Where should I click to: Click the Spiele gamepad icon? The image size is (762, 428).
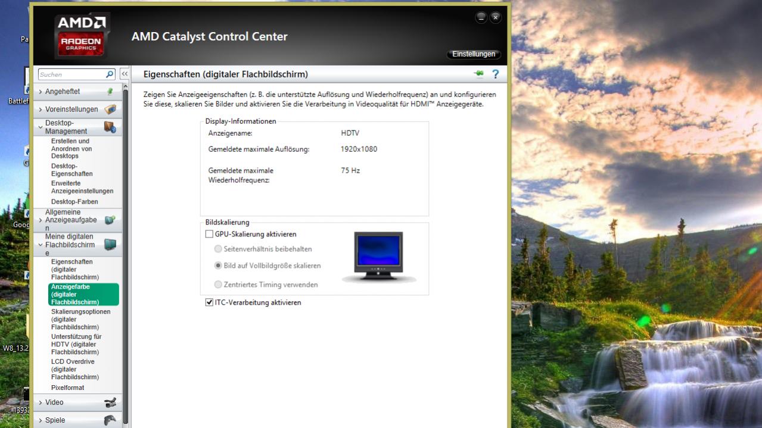(110, 420)
